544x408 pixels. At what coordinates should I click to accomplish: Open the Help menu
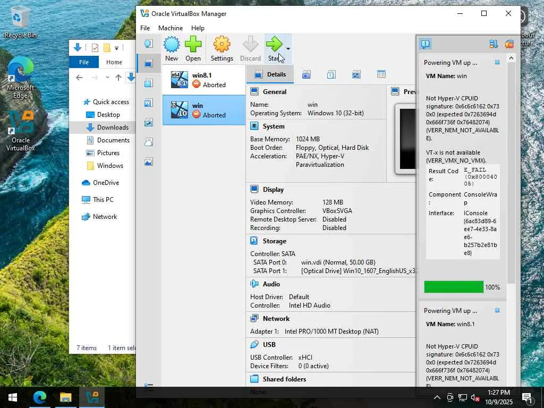[x=198, y=28]
